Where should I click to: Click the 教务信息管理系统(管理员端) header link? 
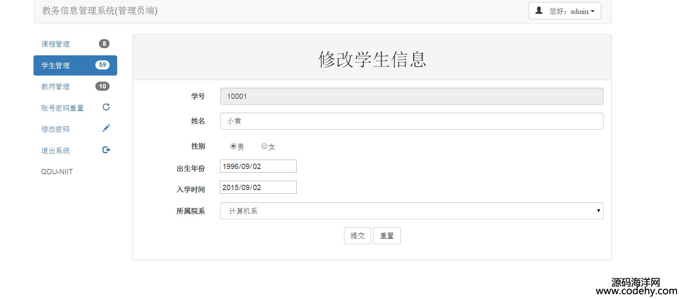tap(100, 11)
